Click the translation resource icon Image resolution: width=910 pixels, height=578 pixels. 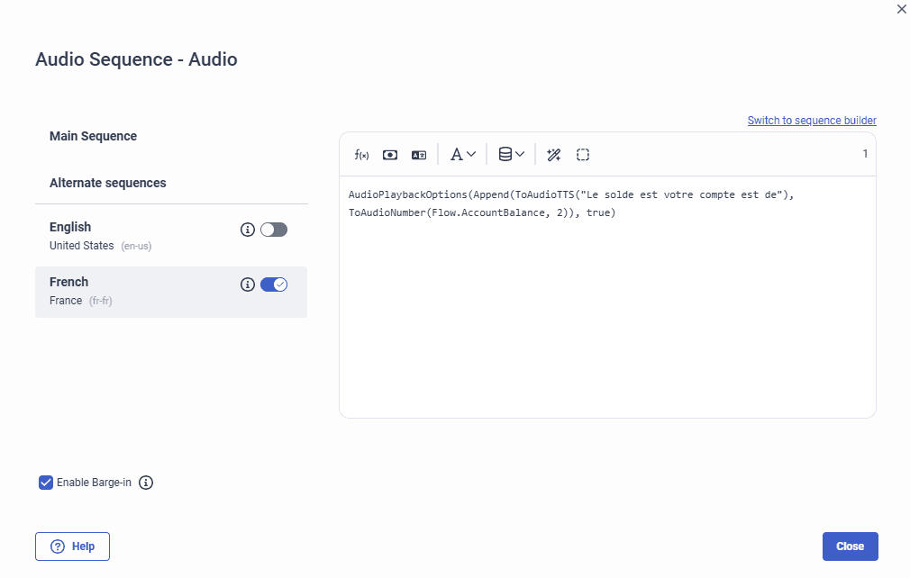pos(418,154)
